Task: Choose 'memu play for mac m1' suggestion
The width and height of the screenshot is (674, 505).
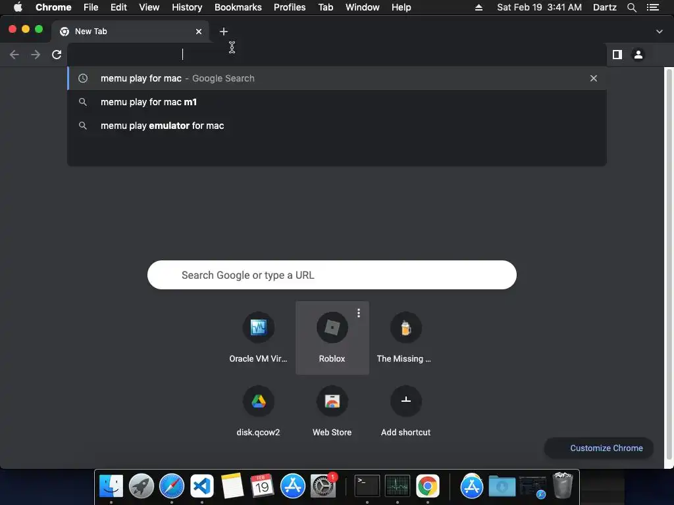Action: (x=337, y=102)
